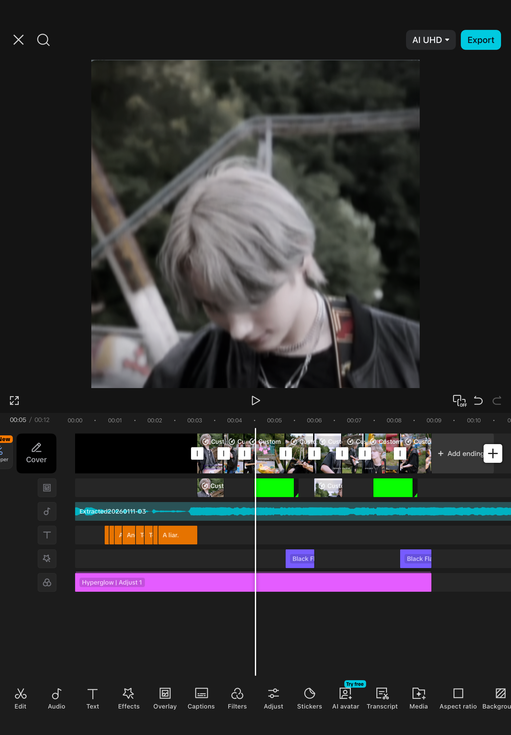The height and width of the screenshot is (735, 511).
Task: Click the plus button to add media
Action: [492, 453]
